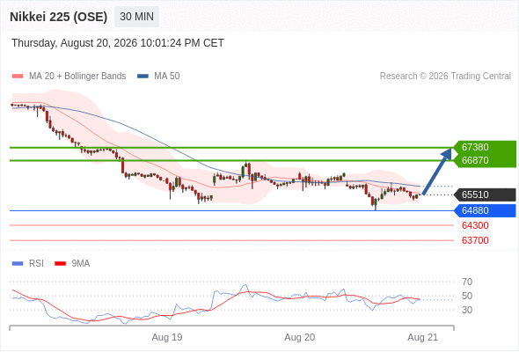
Task: Click the Aug 19 date axis label
Action: coord(167,337)
